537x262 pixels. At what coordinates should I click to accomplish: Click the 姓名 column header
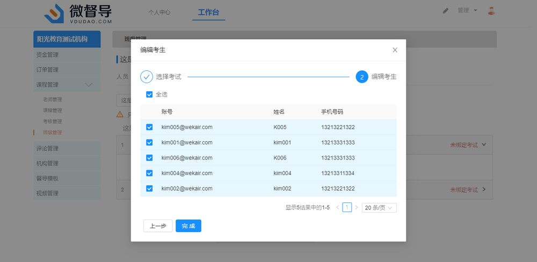point(279,112)
